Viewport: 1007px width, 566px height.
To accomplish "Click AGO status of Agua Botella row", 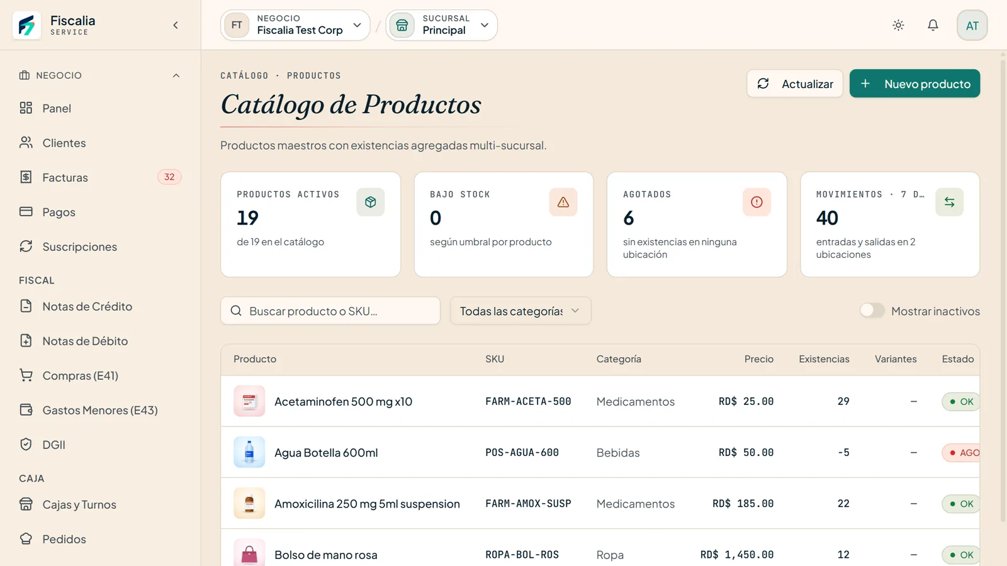I will [x=961, y=452].
